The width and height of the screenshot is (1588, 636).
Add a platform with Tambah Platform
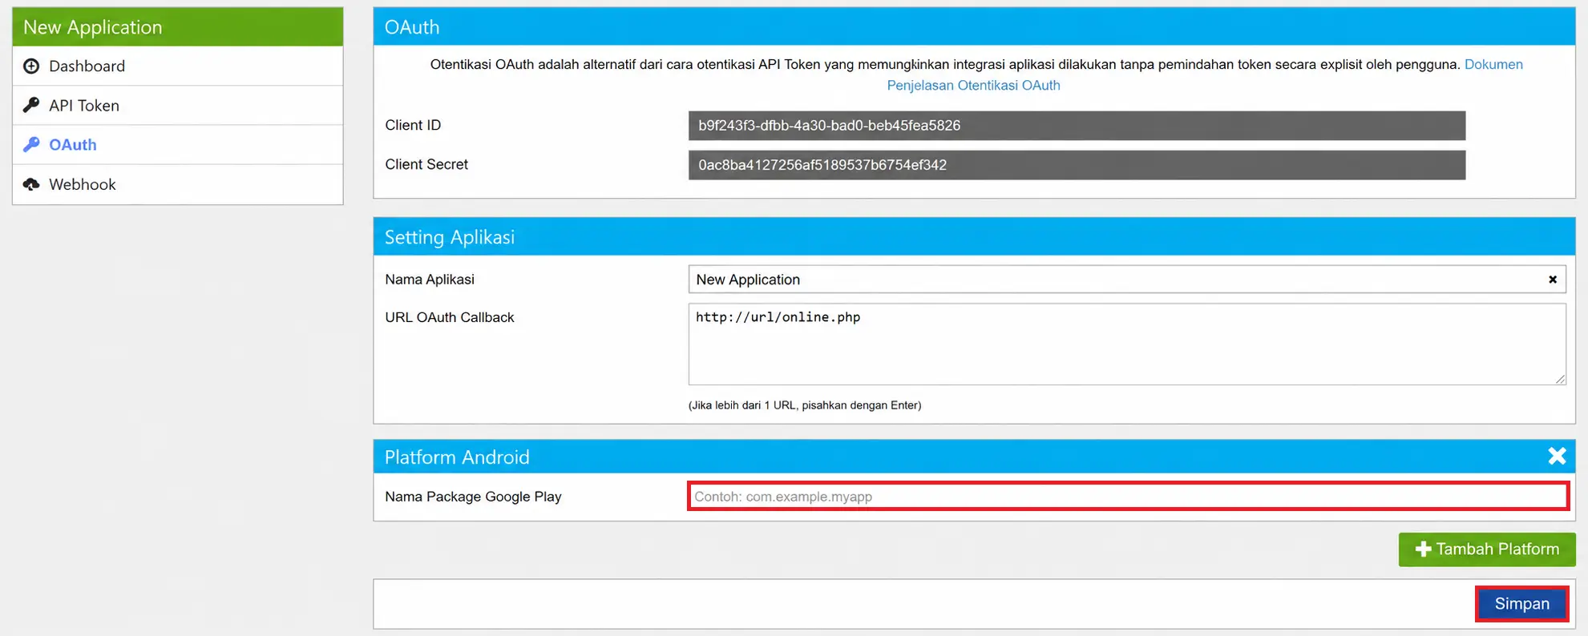pyautogui.click(x=1487, y=549)
